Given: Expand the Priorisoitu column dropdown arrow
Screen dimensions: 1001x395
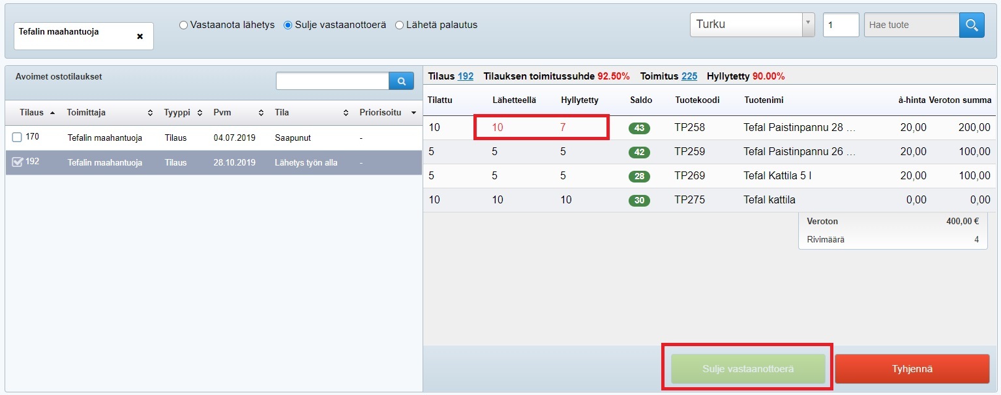Looking at the screenshot, I should [413, 113].
